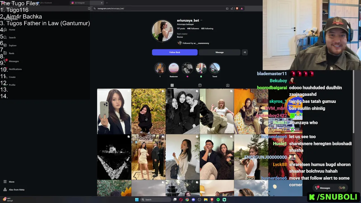361x203 pixels.
Task: Open a new browser tab
Action: [x=107, y=3]
